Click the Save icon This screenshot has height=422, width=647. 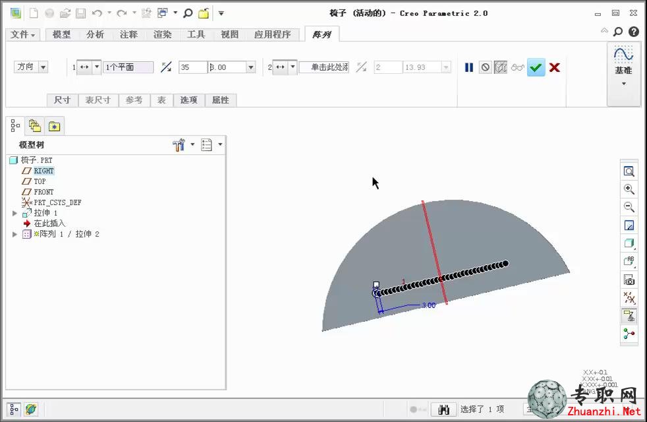tap(80, 13)
